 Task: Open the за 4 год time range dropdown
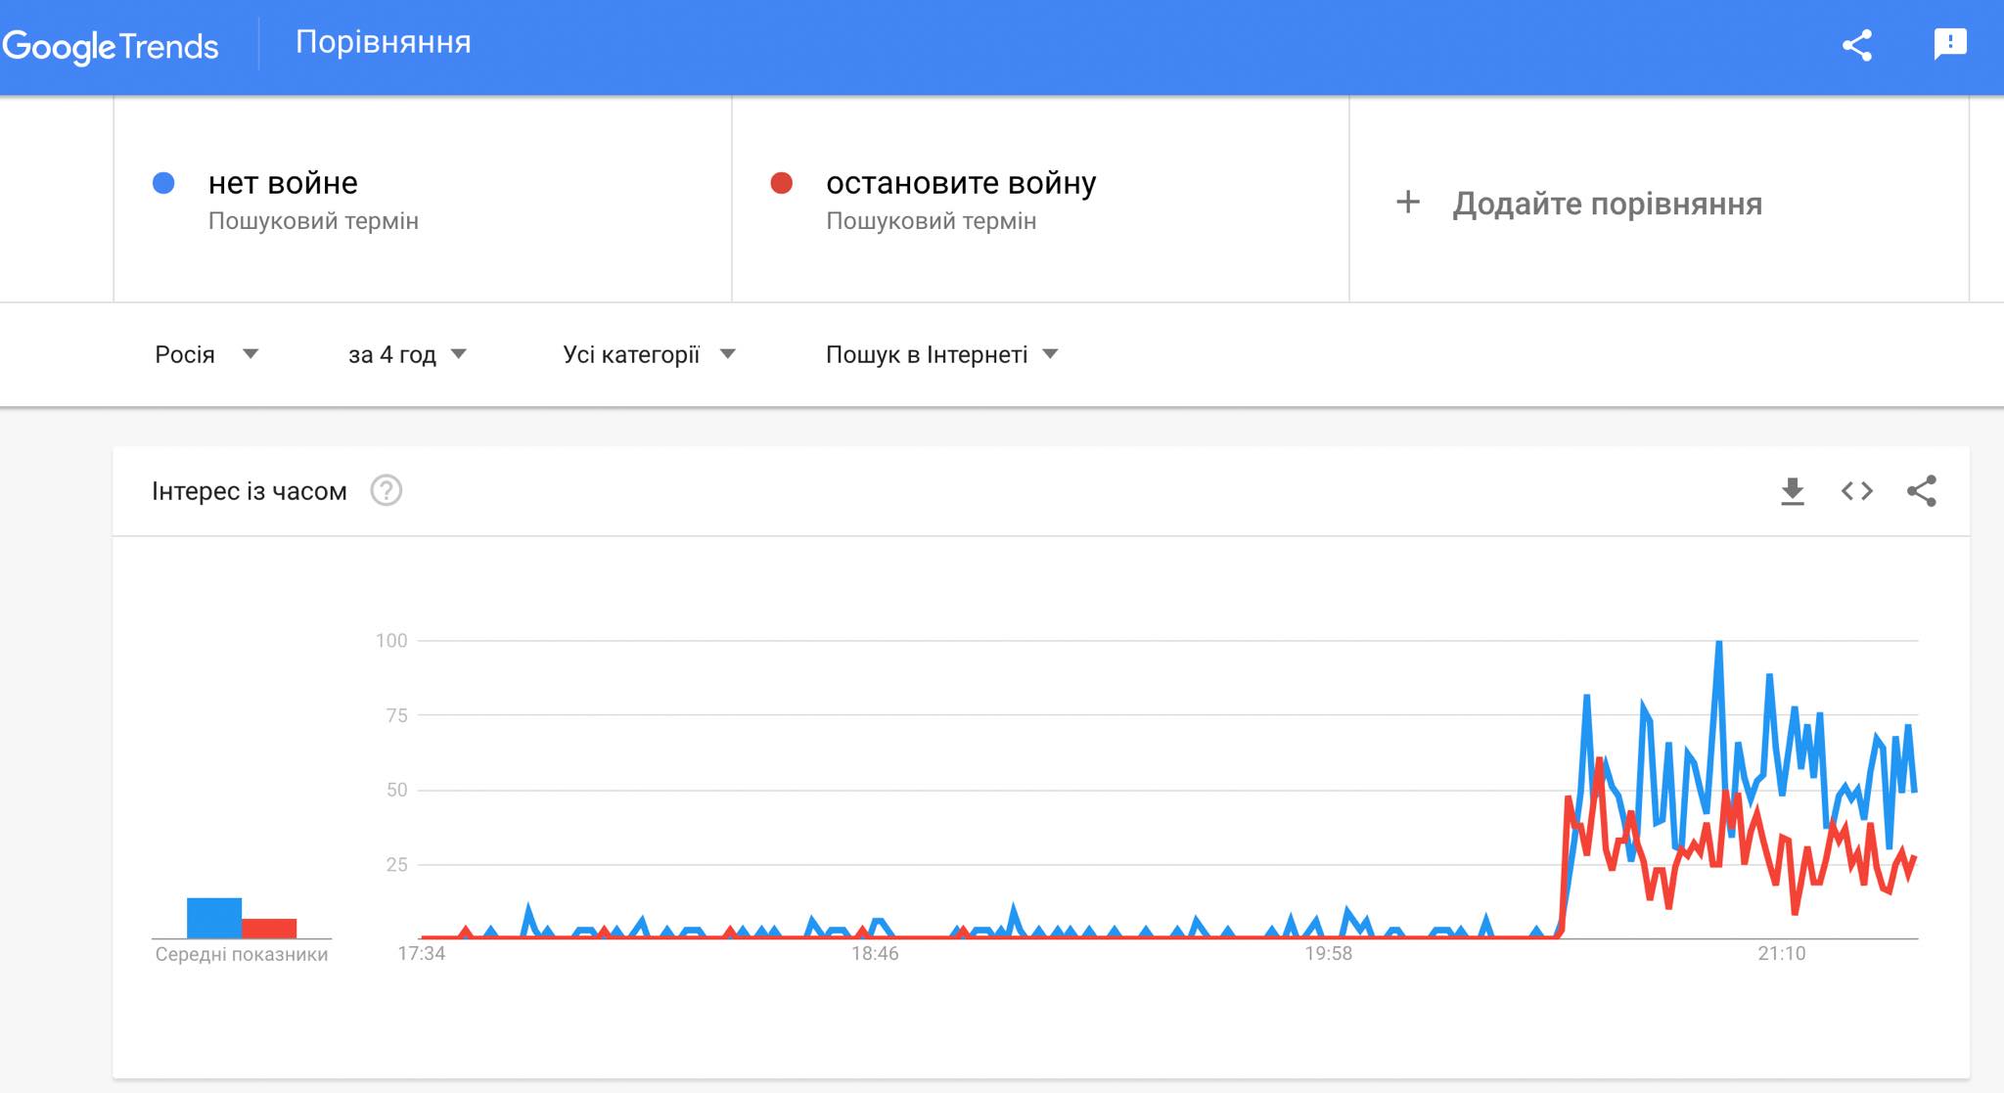coord(407,354)
